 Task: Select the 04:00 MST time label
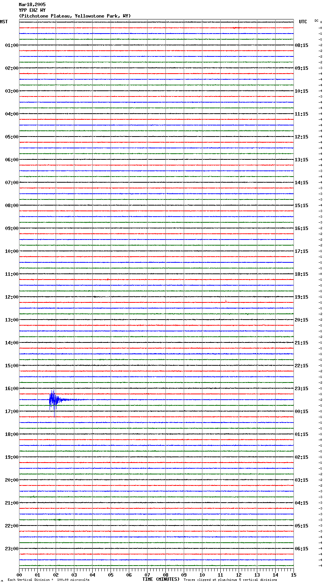[12, 114]
